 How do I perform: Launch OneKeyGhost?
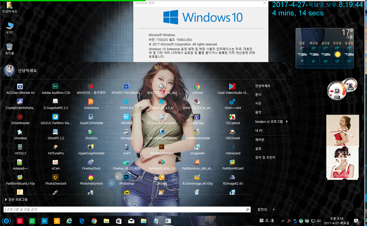point(91,165)
